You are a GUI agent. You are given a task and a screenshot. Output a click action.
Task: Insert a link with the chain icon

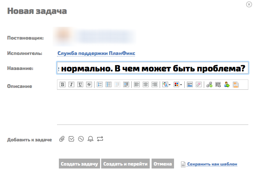coord(209,85)
